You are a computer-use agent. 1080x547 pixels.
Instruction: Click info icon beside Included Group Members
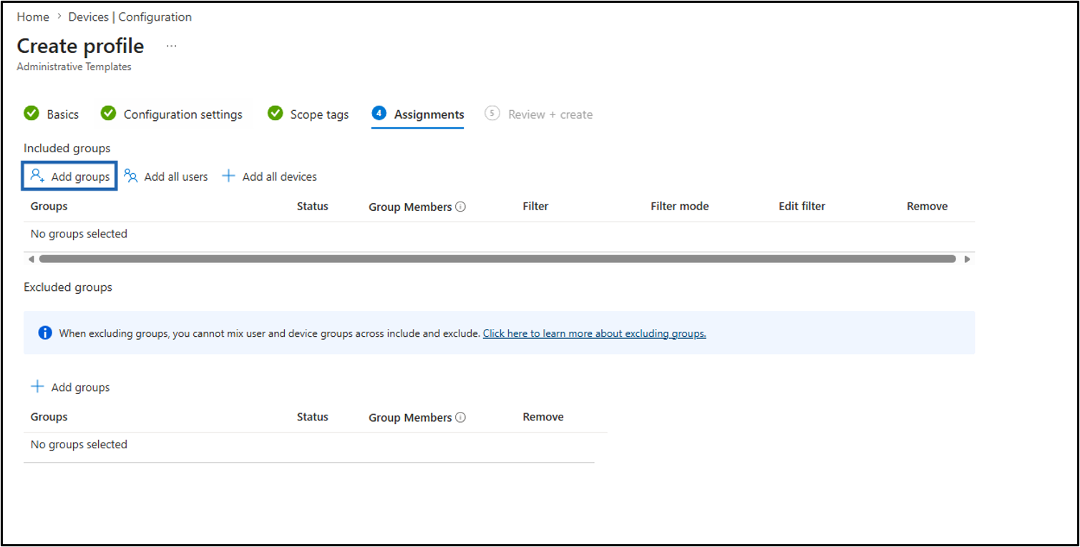(x=461, y=207)
